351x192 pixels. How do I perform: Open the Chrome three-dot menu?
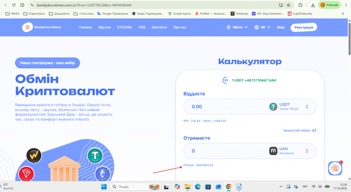(x=346, y=5)
